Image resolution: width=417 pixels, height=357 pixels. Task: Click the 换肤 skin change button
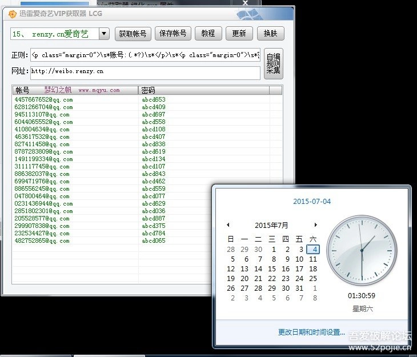(x=270, y=34)
